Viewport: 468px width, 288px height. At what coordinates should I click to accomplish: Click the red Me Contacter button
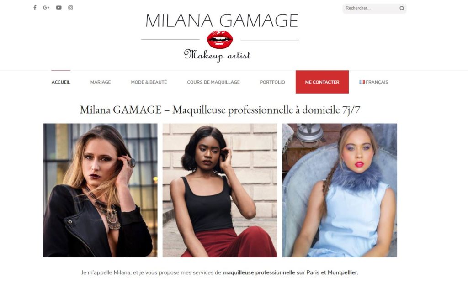click(x=322, y=82)
